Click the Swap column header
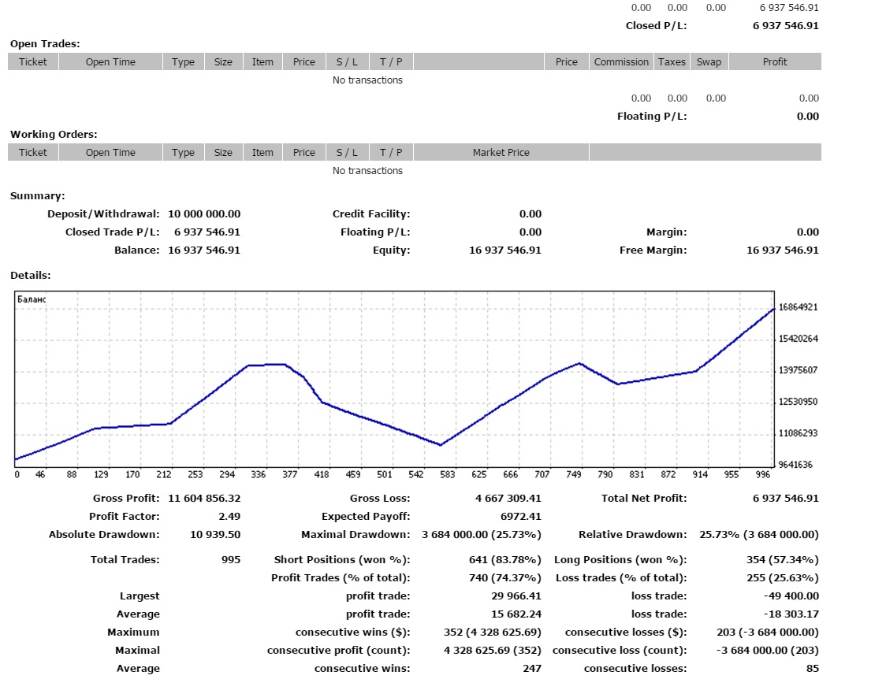The height and width of the screenshot is (679, 886). pyautogui.click(x=709, y=62)
